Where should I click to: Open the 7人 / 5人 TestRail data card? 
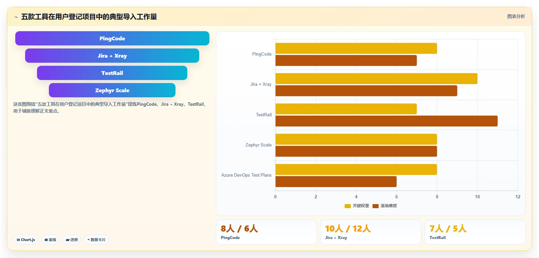[475, 232]
